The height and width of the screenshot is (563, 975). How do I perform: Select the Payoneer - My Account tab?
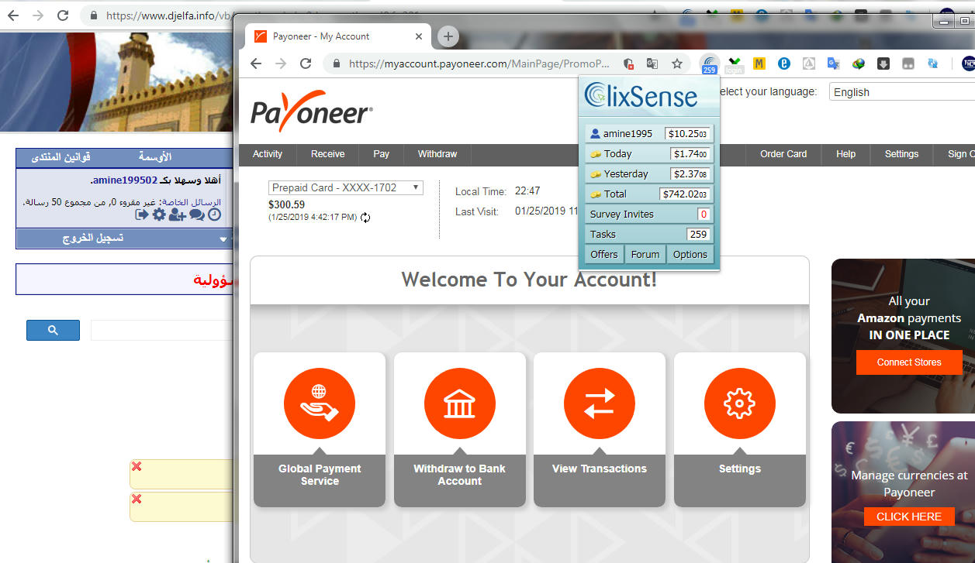[x=337, y=36]
